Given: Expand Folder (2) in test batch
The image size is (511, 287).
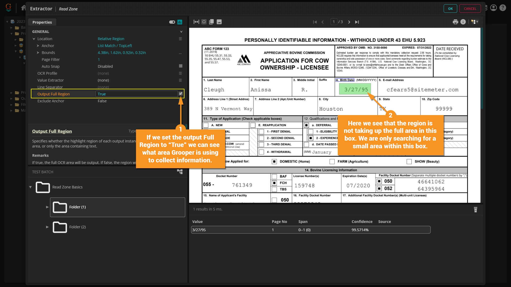Looking at the screenshot, I should tap(47, 227).
